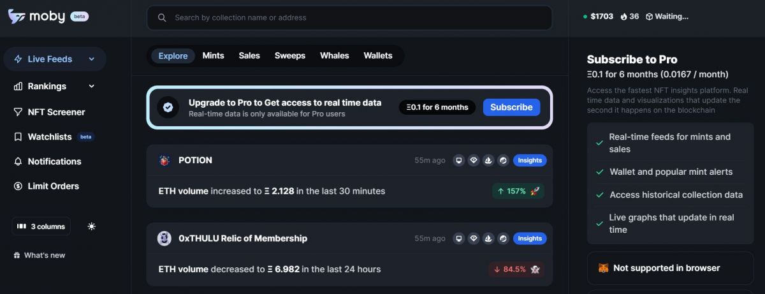Viewport: 765px width, 294px height.
Task: Switch to the Whales tab
Action: [334, 55]
